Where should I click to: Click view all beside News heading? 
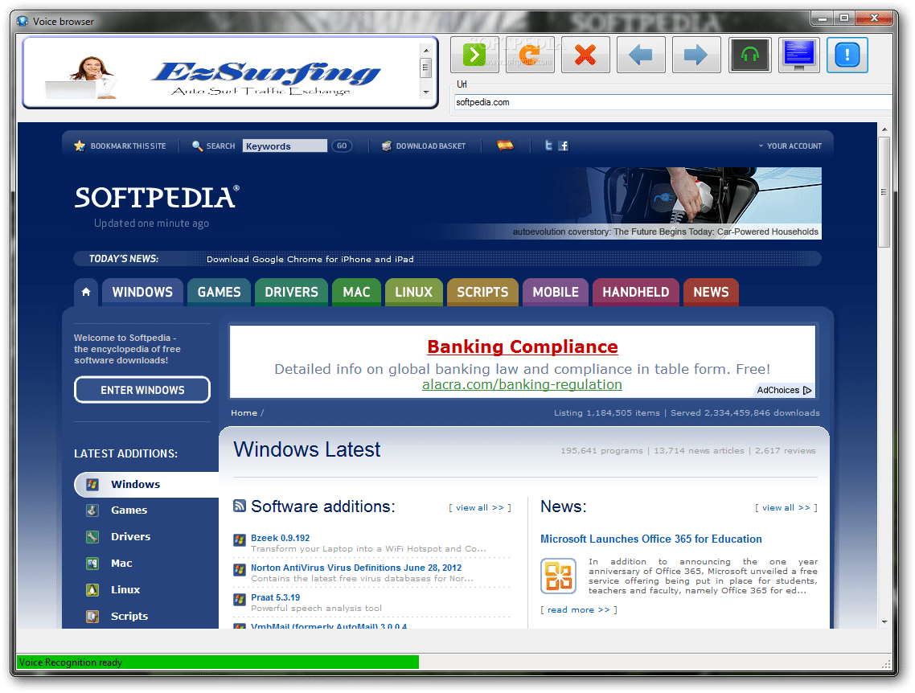pos(786,507)
